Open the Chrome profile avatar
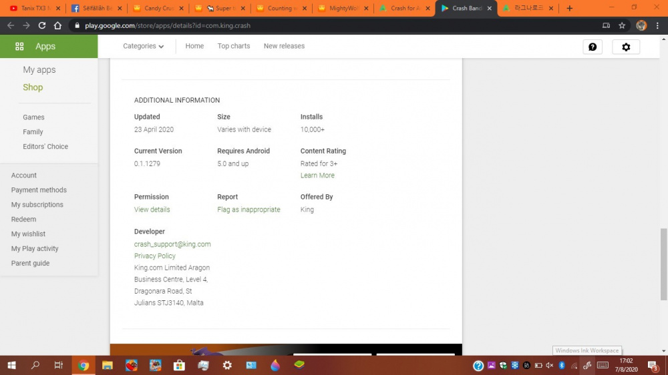668x375 pixels. click(641, 25)
